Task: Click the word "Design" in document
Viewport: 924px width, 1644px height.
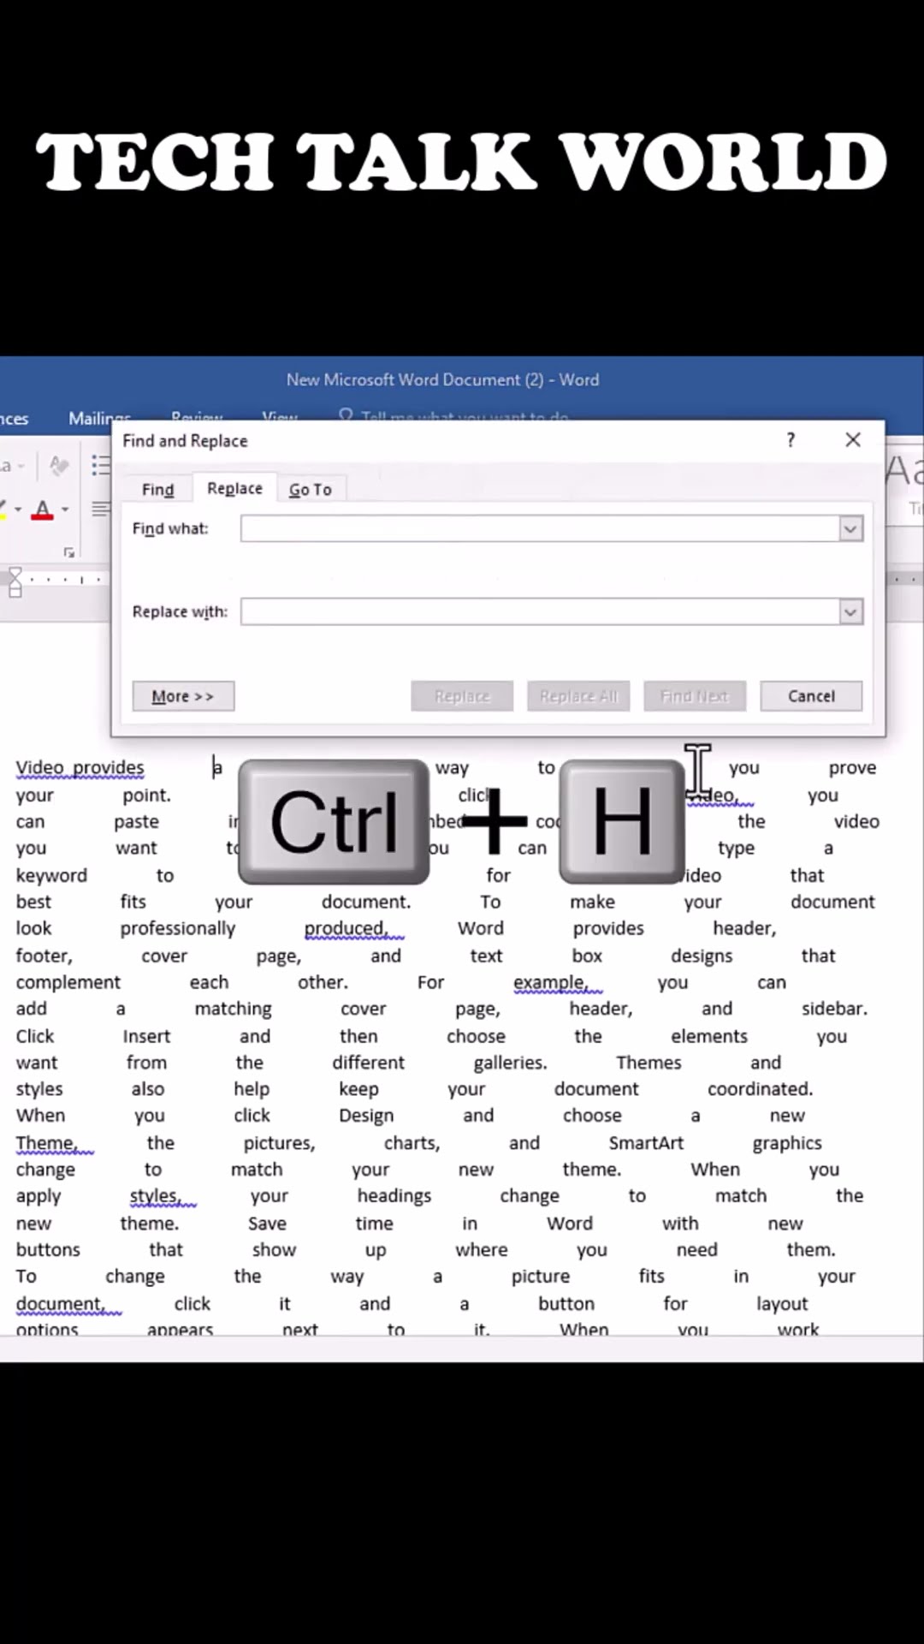Action: click(366, 1116)
